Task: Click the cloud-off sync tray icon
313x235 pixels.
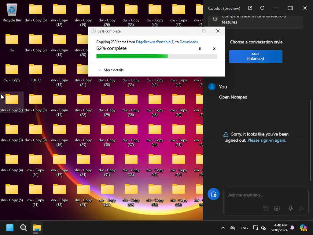Action: pyautogui.click(x=233, y=228)
